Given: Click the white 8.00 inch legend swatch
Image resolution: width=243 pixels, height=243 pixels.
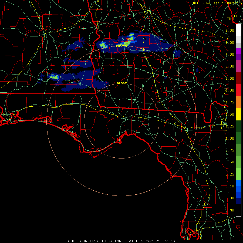Looking at the screenshot, I should (x=238, y=30).
